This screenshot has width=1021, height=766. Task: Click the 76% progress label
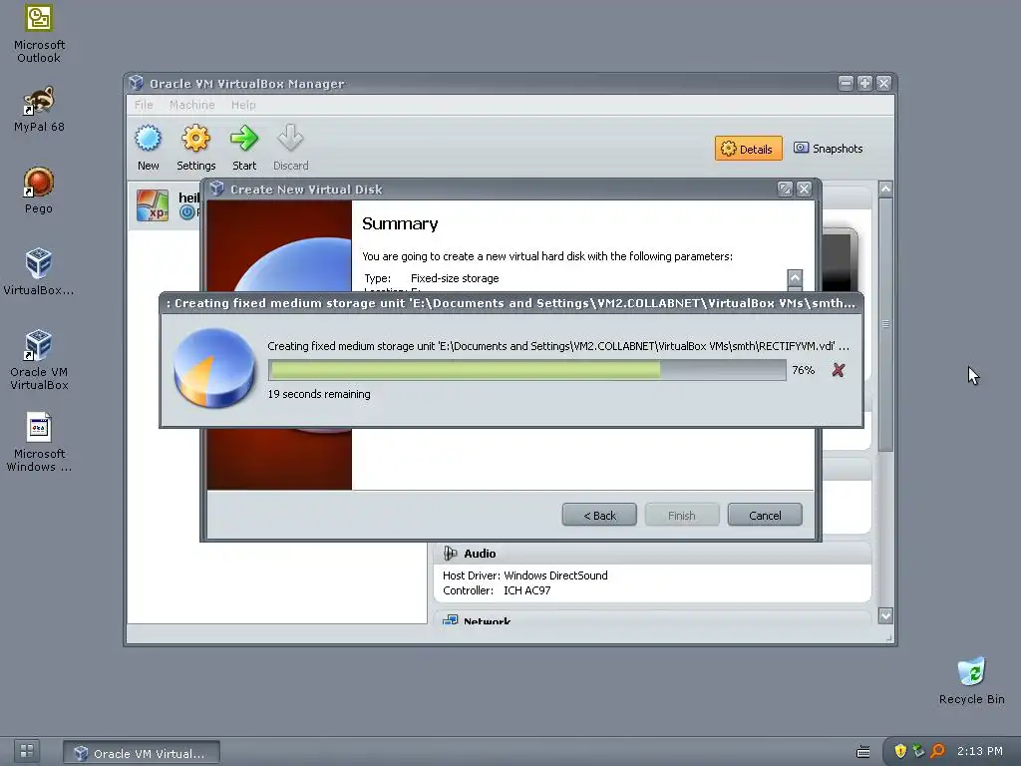coord(803,370)
